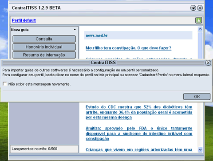Screen dimensions: 213x161
Task: Confirm the dialog with OK
Action: (197, 97)
